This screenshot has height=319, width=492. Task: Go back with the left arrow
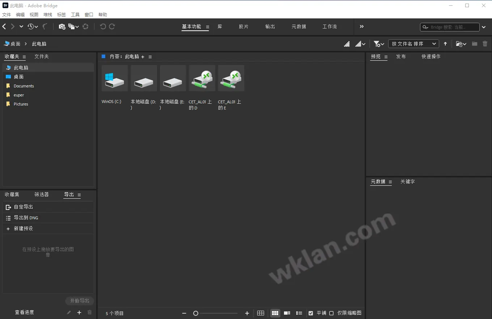[4, 26]
